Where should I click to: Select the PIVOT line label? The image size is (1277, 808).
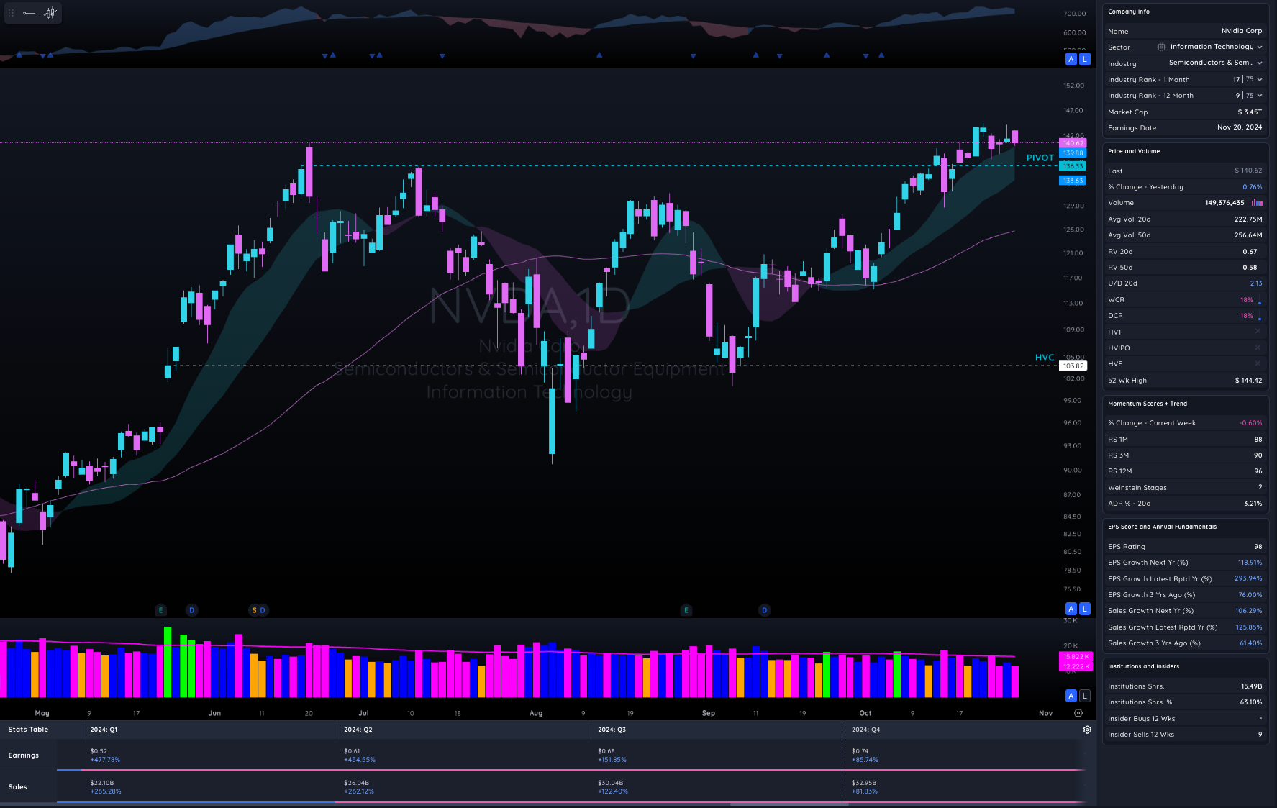coord(1040,158)
